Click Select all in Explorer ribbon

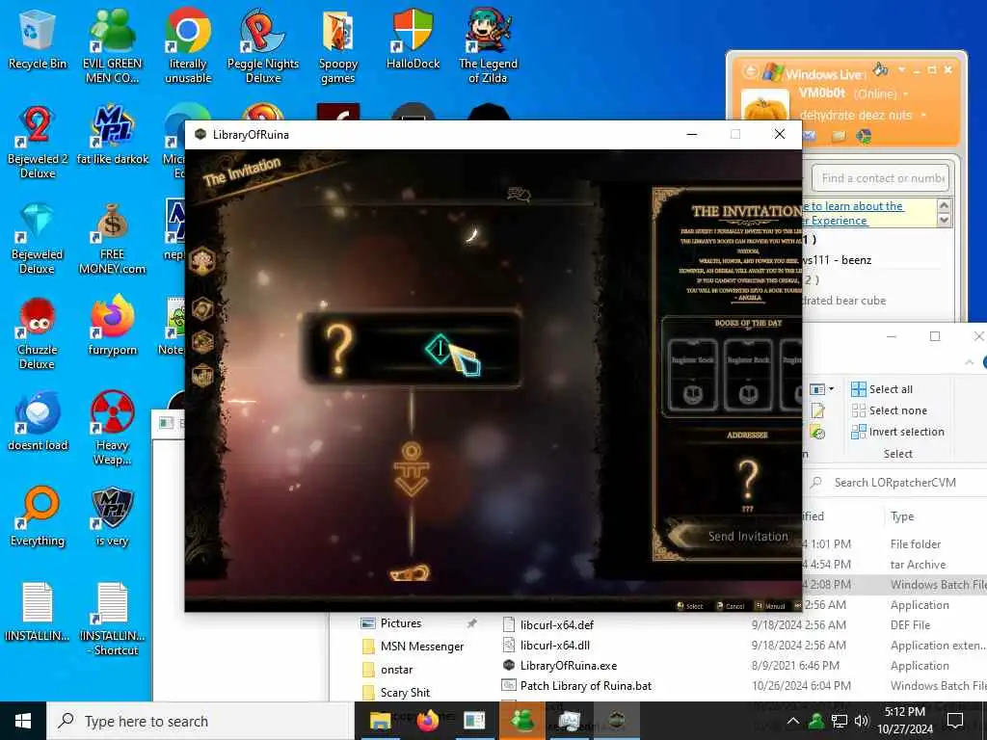[x=882, y=389]
